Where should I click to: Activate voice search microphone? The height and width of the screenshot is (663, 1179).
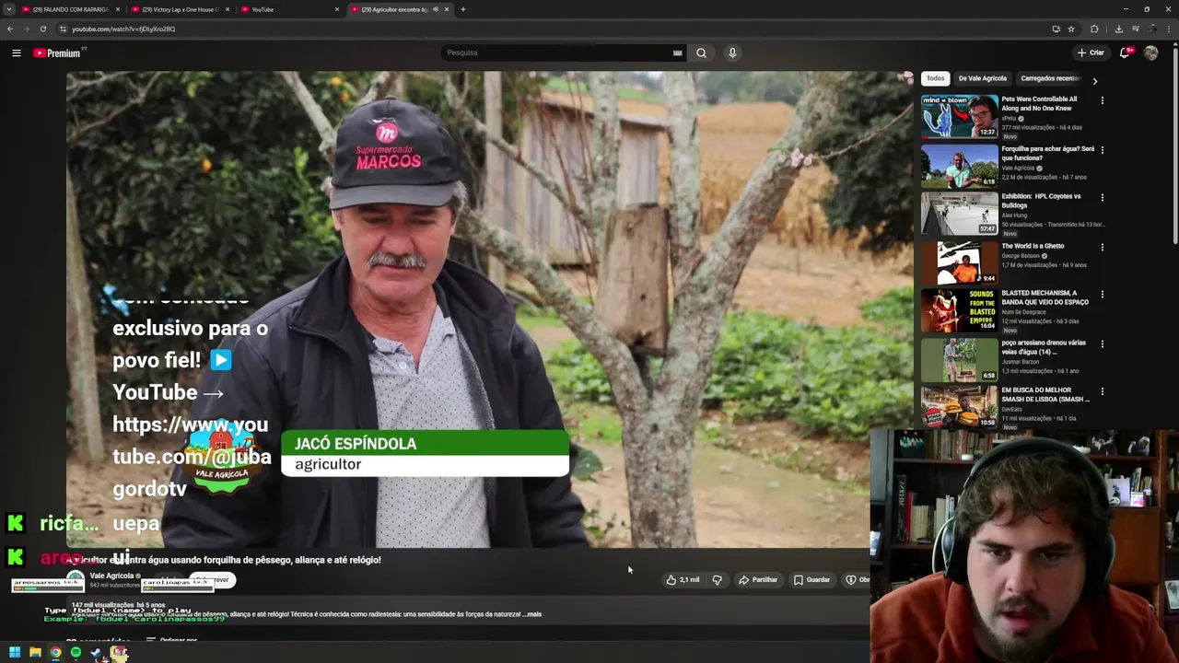[732, 52]
